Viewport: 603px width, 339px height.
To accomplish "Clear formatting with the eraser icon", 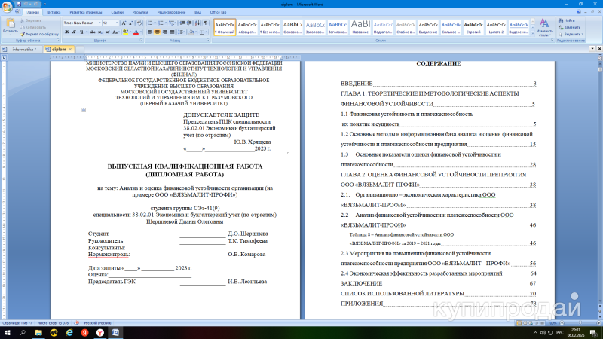I will pos(137,23).
